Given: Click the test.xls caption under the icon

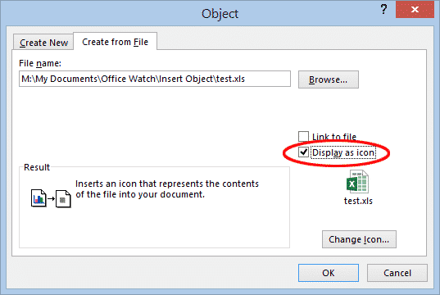Looking at the screenshot, I should click(x=358, y=201).
